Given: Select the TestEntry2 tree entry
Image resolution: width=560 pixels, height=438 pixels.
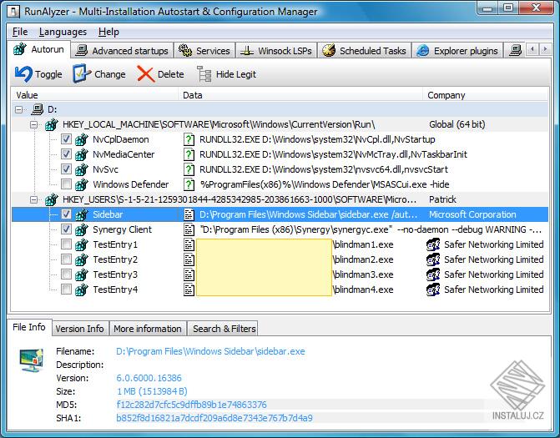Looking at the screenshot, I should tap(115, 259).
